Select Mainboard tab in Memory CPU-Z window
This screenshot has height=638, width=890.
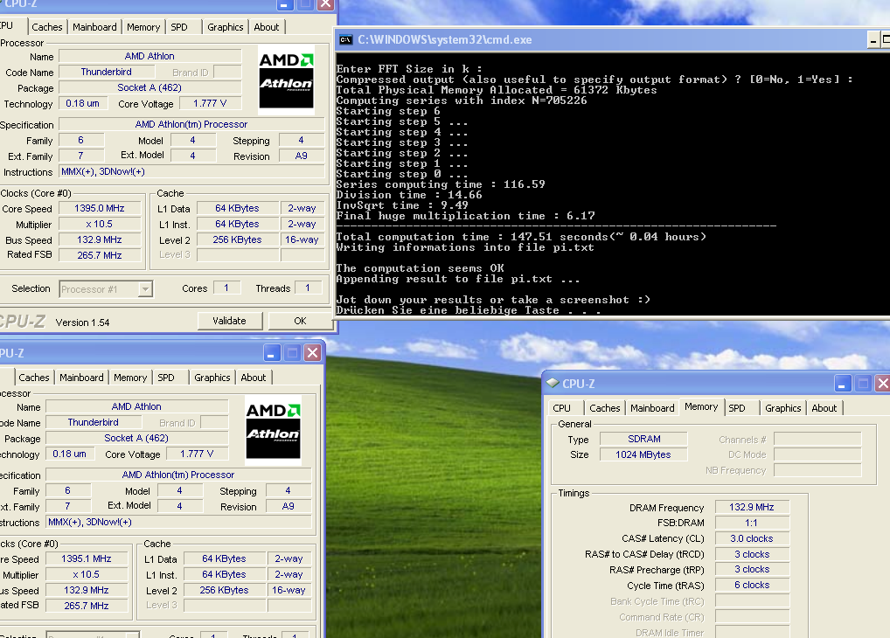(x=652, y=408)
